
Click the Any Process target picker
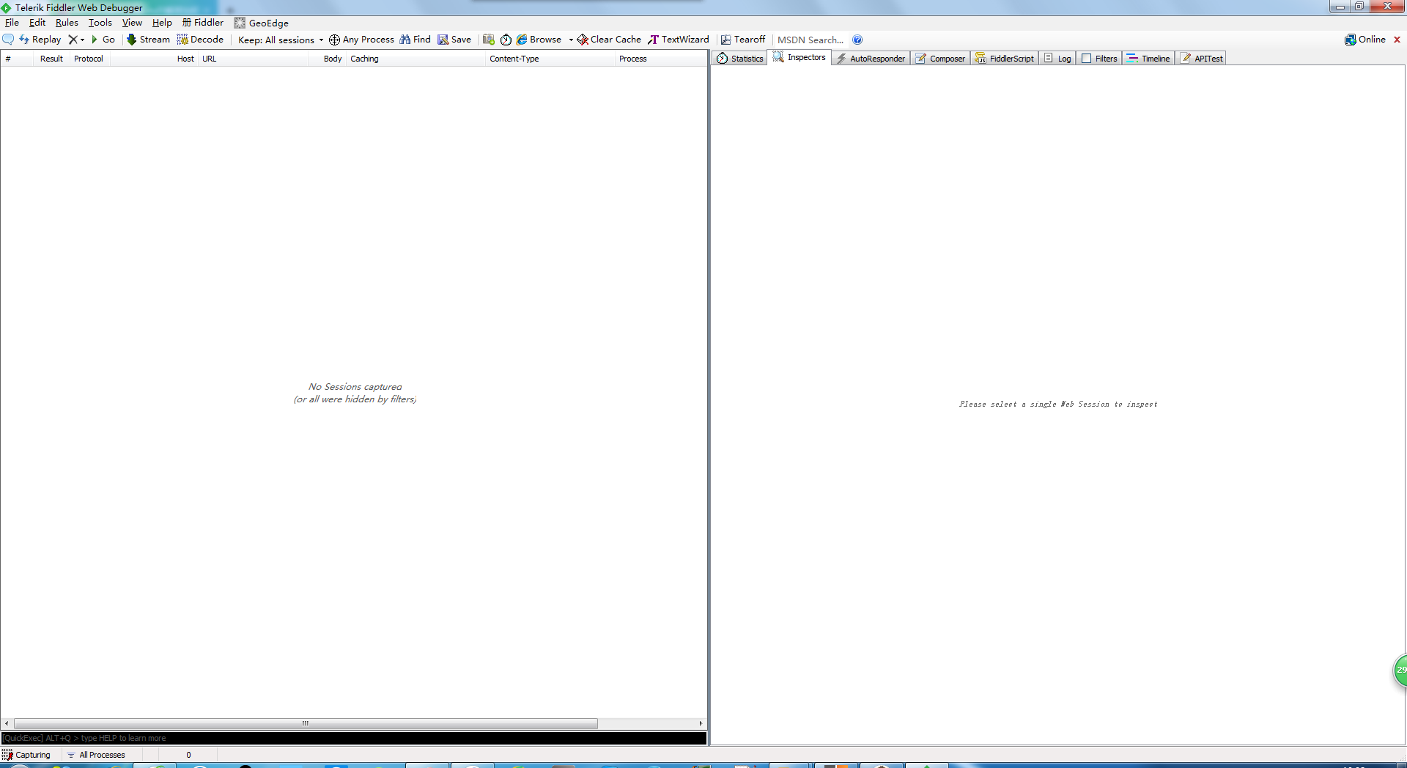361,40
